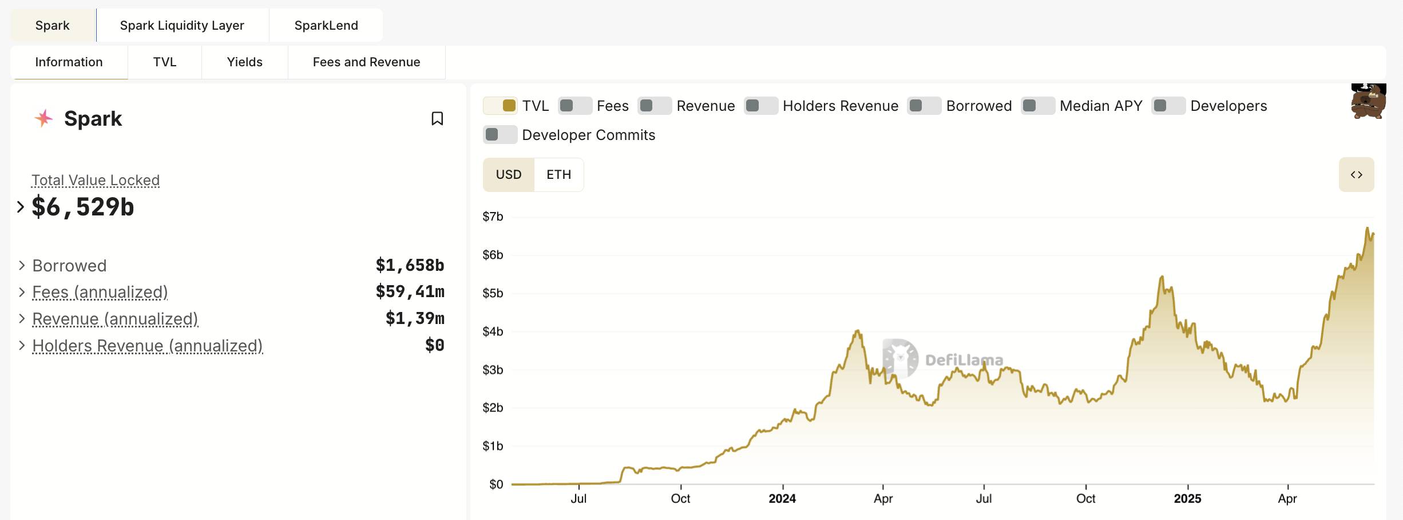Viewport: 1403px width, 520px height.
Task: Expand the Total Value Locked breakdown
Action: click(21, 207)
